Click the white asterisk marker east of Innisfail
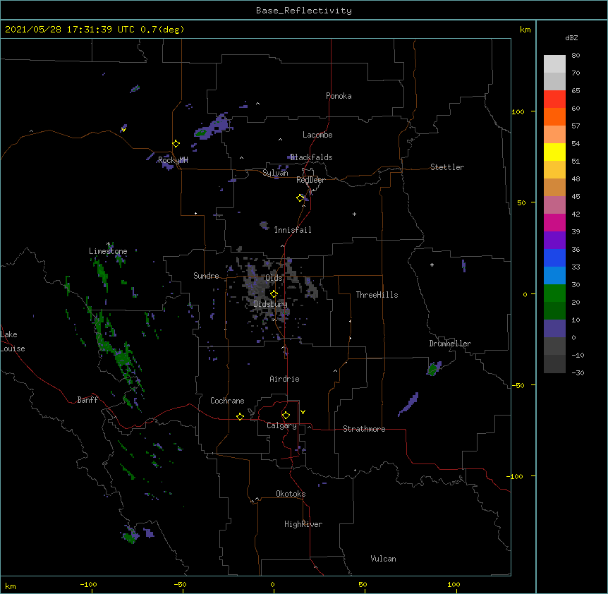Viewport: 608px width, 594px height. coord(354,214)
